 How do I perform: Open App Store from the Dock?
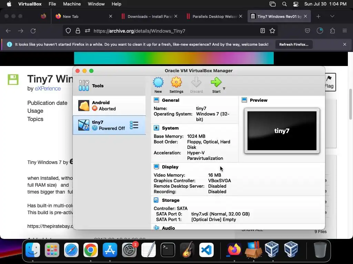click(110, 250)
